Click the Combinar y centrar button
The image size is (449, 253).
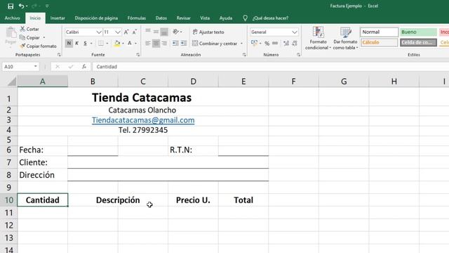tap(215, 44)
